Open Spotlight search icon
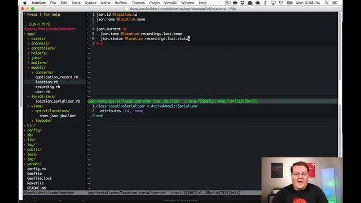The height and width of the screenshot is (203, 361). [327, 3]
